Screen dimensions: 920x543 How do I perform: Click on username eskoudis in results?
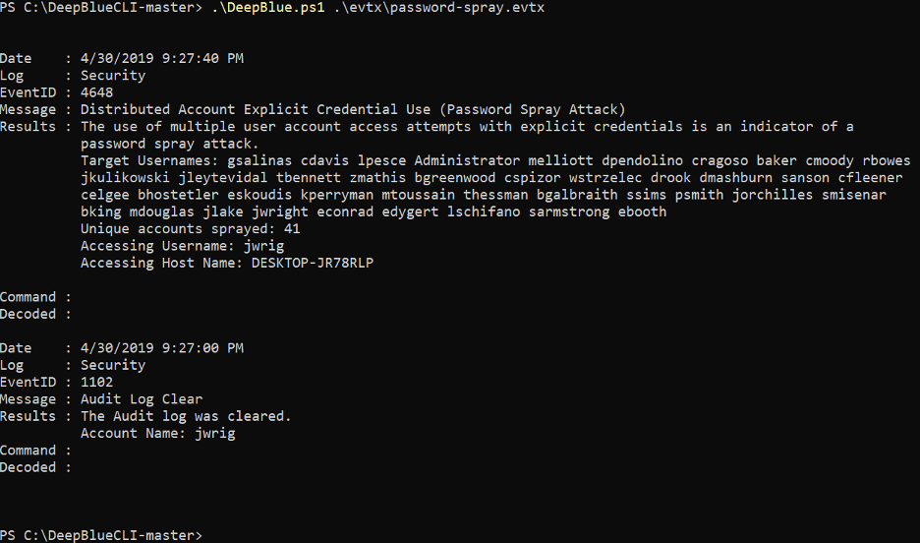(259, 195)
